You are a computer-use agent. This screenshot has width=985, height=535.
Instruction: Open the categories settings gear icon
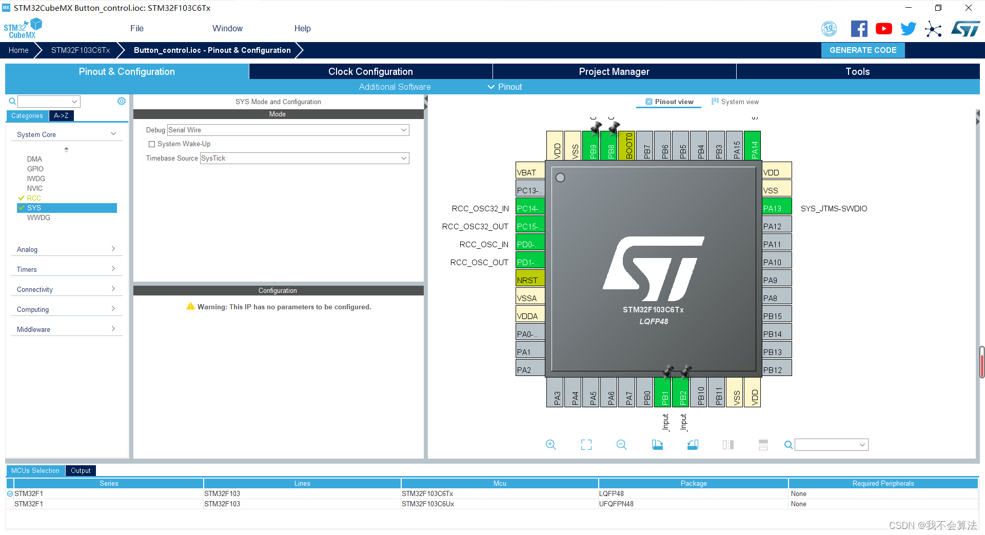point(122,101)
